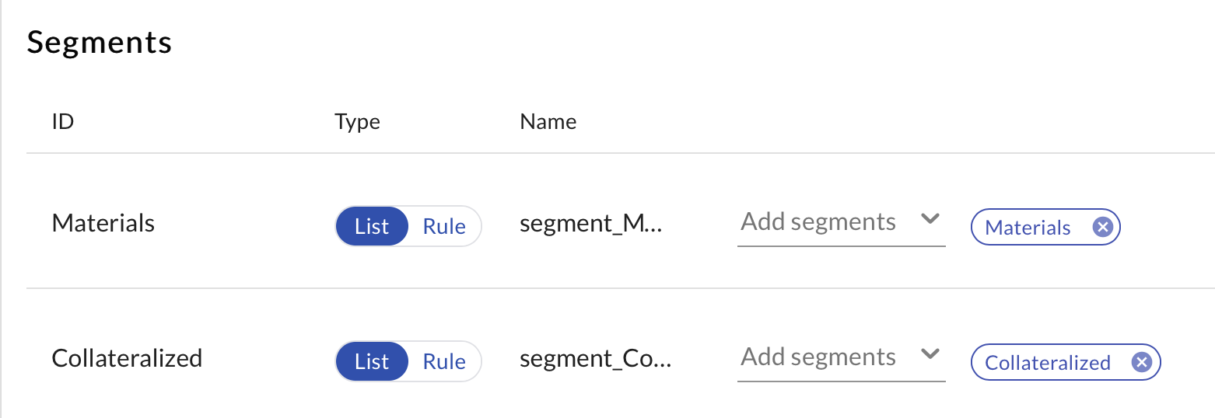Set Materials type to List
Image resolution: width=1215 pixels, height=418 pixels.
pyautogui.click(x=372, y=227)
